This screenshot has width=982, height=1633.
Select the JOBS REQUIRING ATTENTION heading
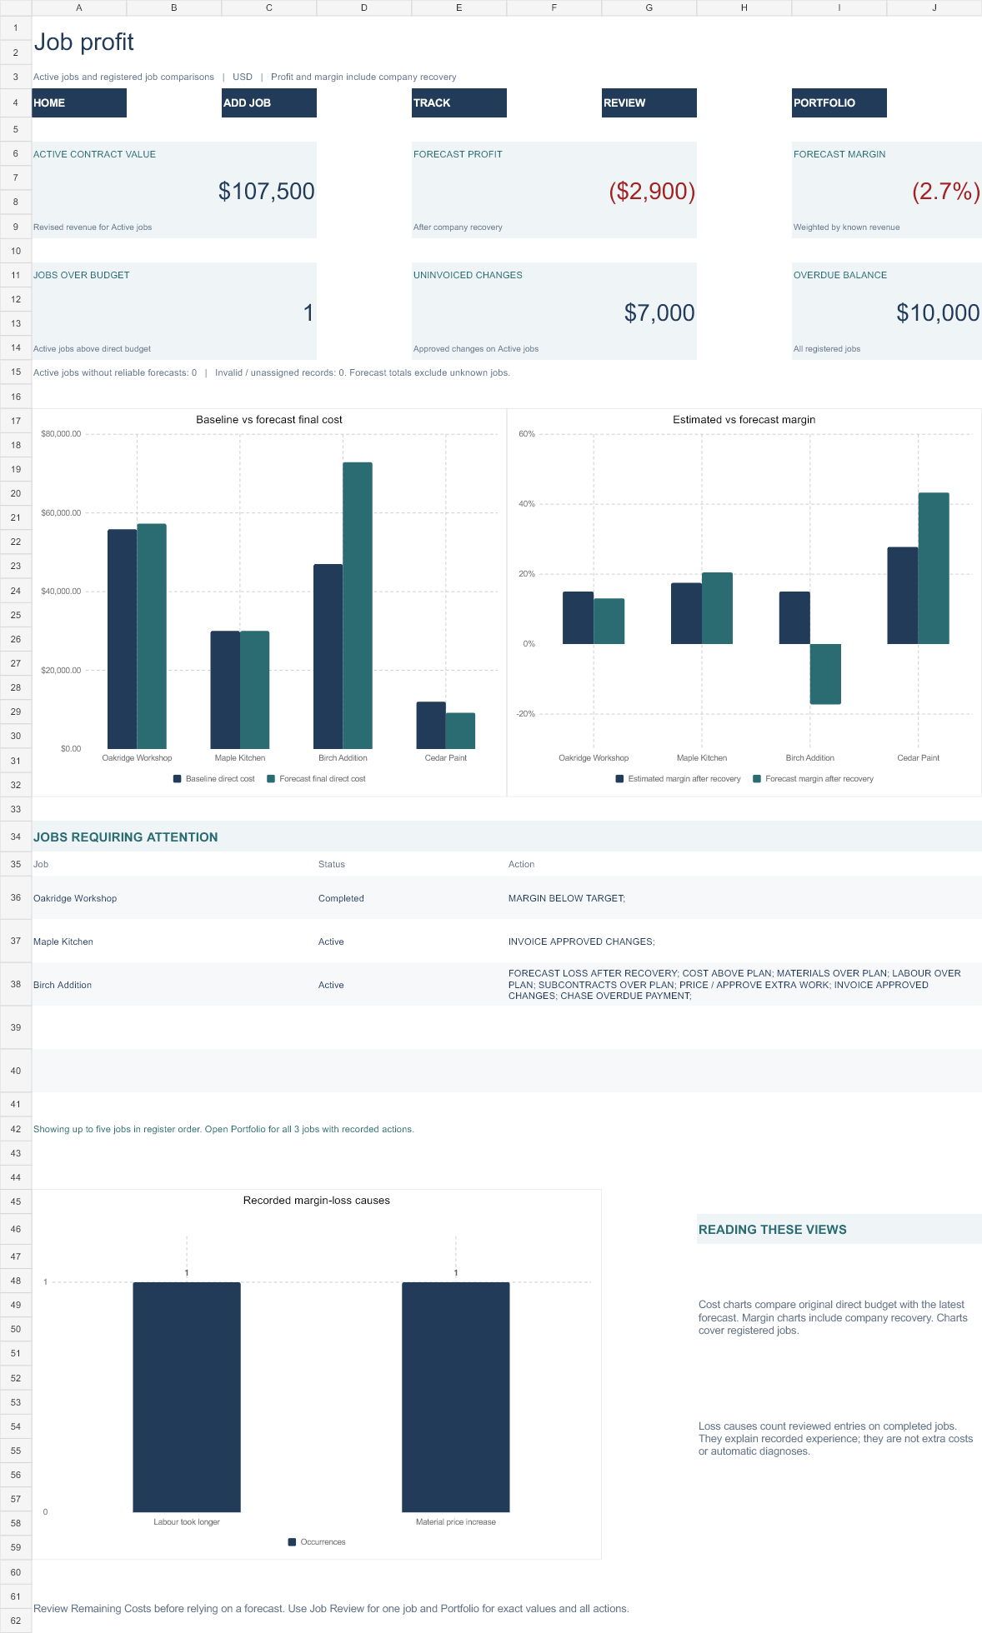point(126,837)
